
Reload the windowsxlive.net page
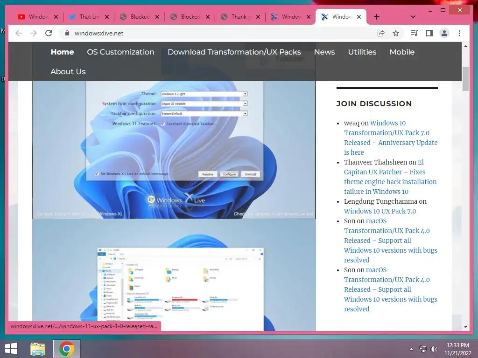(x=49, y=33)
